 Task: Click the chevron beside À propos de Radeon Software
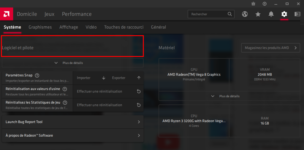(139, 135)
